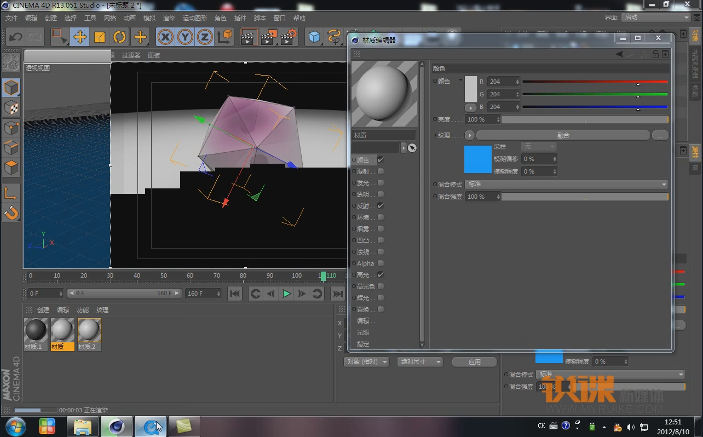Open the 模拟 menu
The image size is (703, 437).
149,18
